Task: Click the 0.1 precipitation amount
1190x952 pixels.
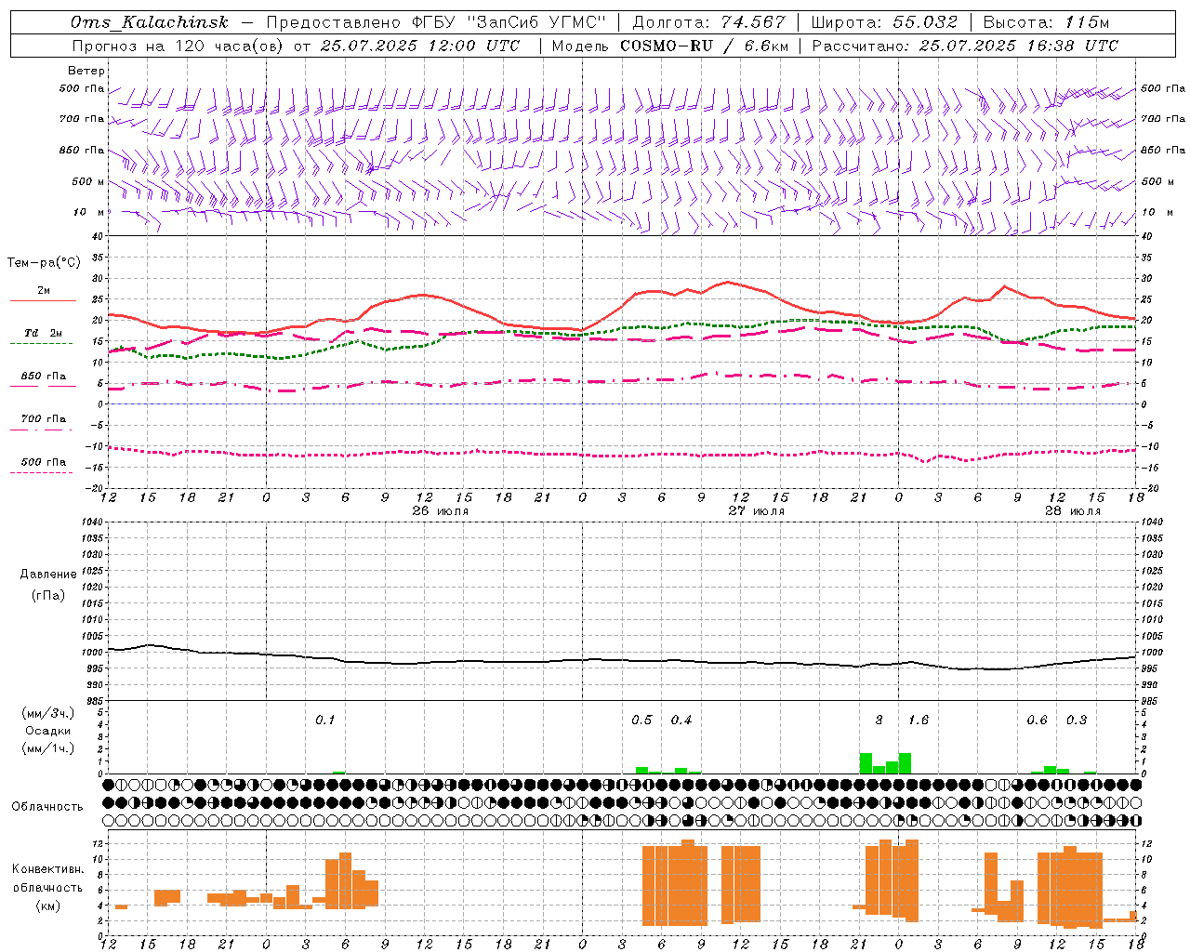Action: tap(324, 721)
